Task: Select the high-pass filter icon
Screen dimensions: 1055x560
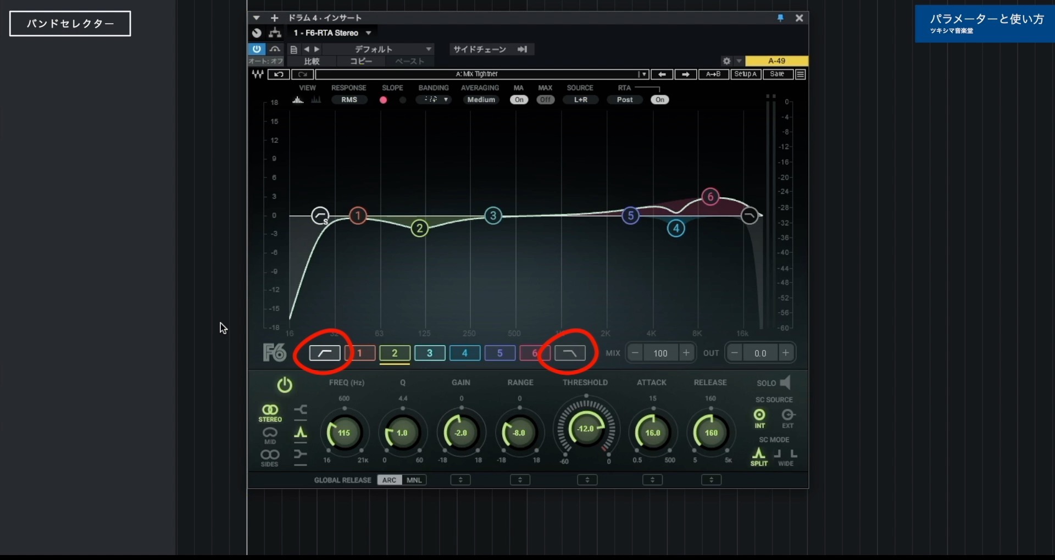Action: click(x=325, y=352)
